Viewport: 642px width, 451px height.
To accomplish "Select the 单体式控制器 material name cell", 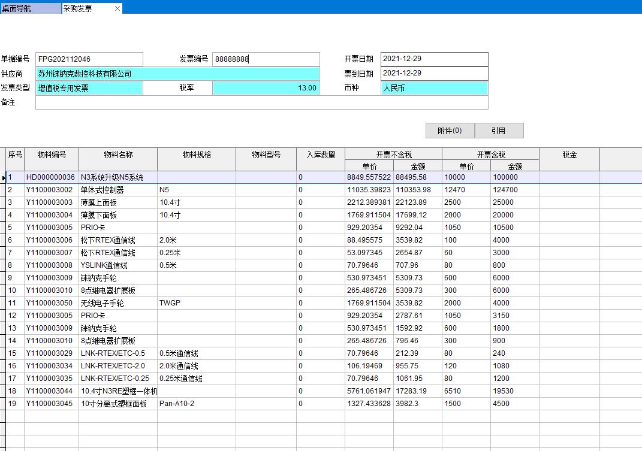I will pyautogui.click(x=117, y=190).
